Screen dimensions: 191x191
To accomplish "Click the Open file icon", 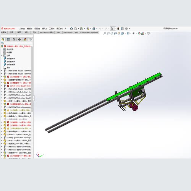I will pyautogui.click(x=81, y=29).
